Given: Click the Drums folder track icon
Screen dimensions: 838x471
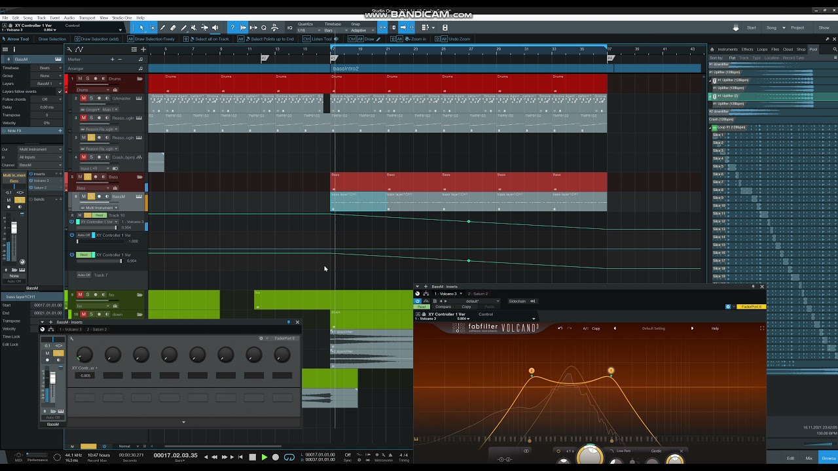Looking at the screenshot, I should 139,78.
